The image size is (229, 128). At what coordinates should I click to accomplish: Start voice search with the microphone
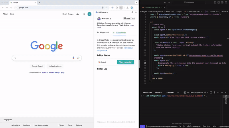(73, 58)
